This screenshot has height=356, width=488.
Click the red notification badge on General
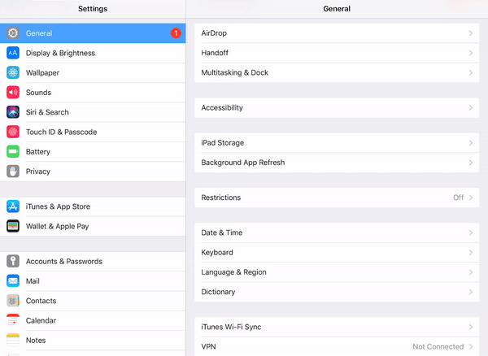[176, 33]
